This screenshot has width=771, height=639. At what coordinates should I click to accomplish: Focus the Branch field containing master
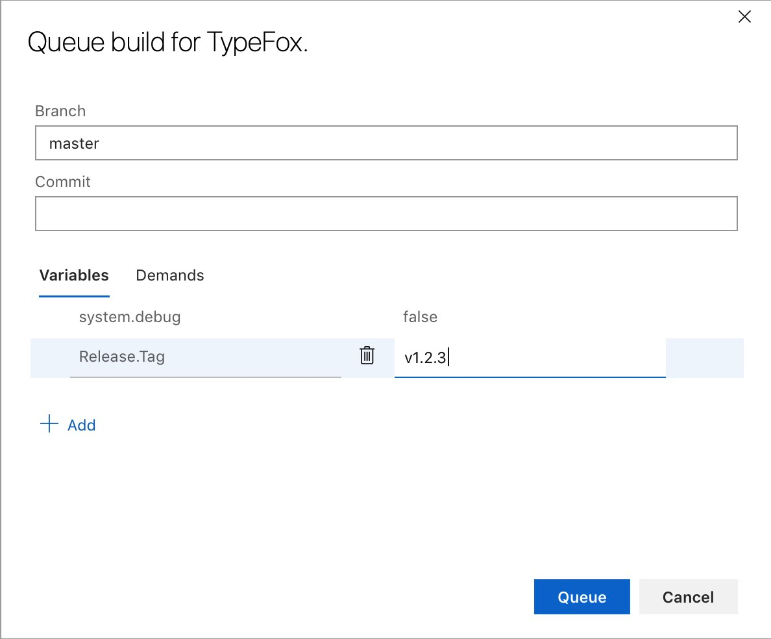click(386, 143)
